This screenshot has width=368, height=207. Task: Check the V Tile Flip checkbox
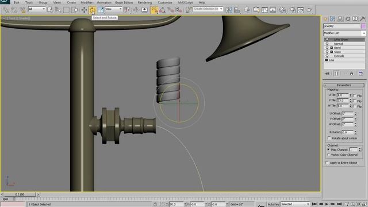[354, 101]
